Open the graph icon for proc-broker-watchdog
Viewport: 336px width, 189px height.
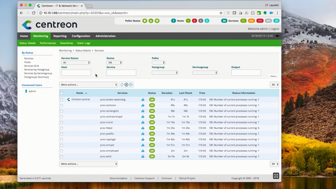[143, 99]
